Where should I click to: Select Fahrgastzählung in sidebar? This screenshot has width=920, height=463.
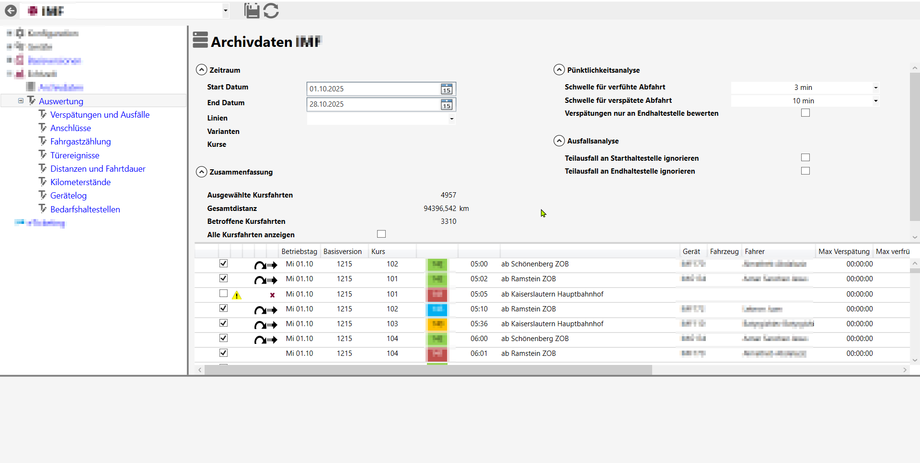[x=80, y=142]
